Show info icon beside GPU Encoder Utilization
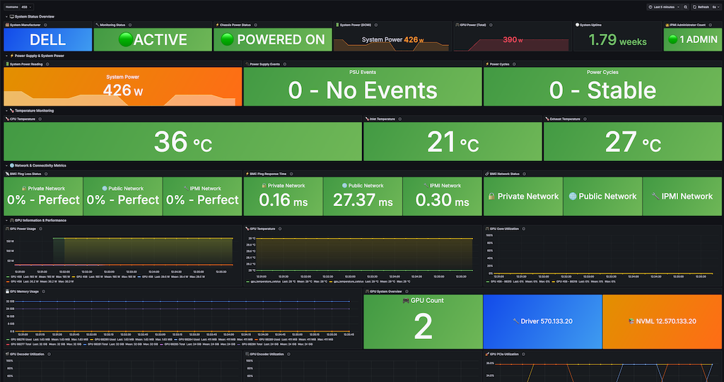 coord(288,354)
